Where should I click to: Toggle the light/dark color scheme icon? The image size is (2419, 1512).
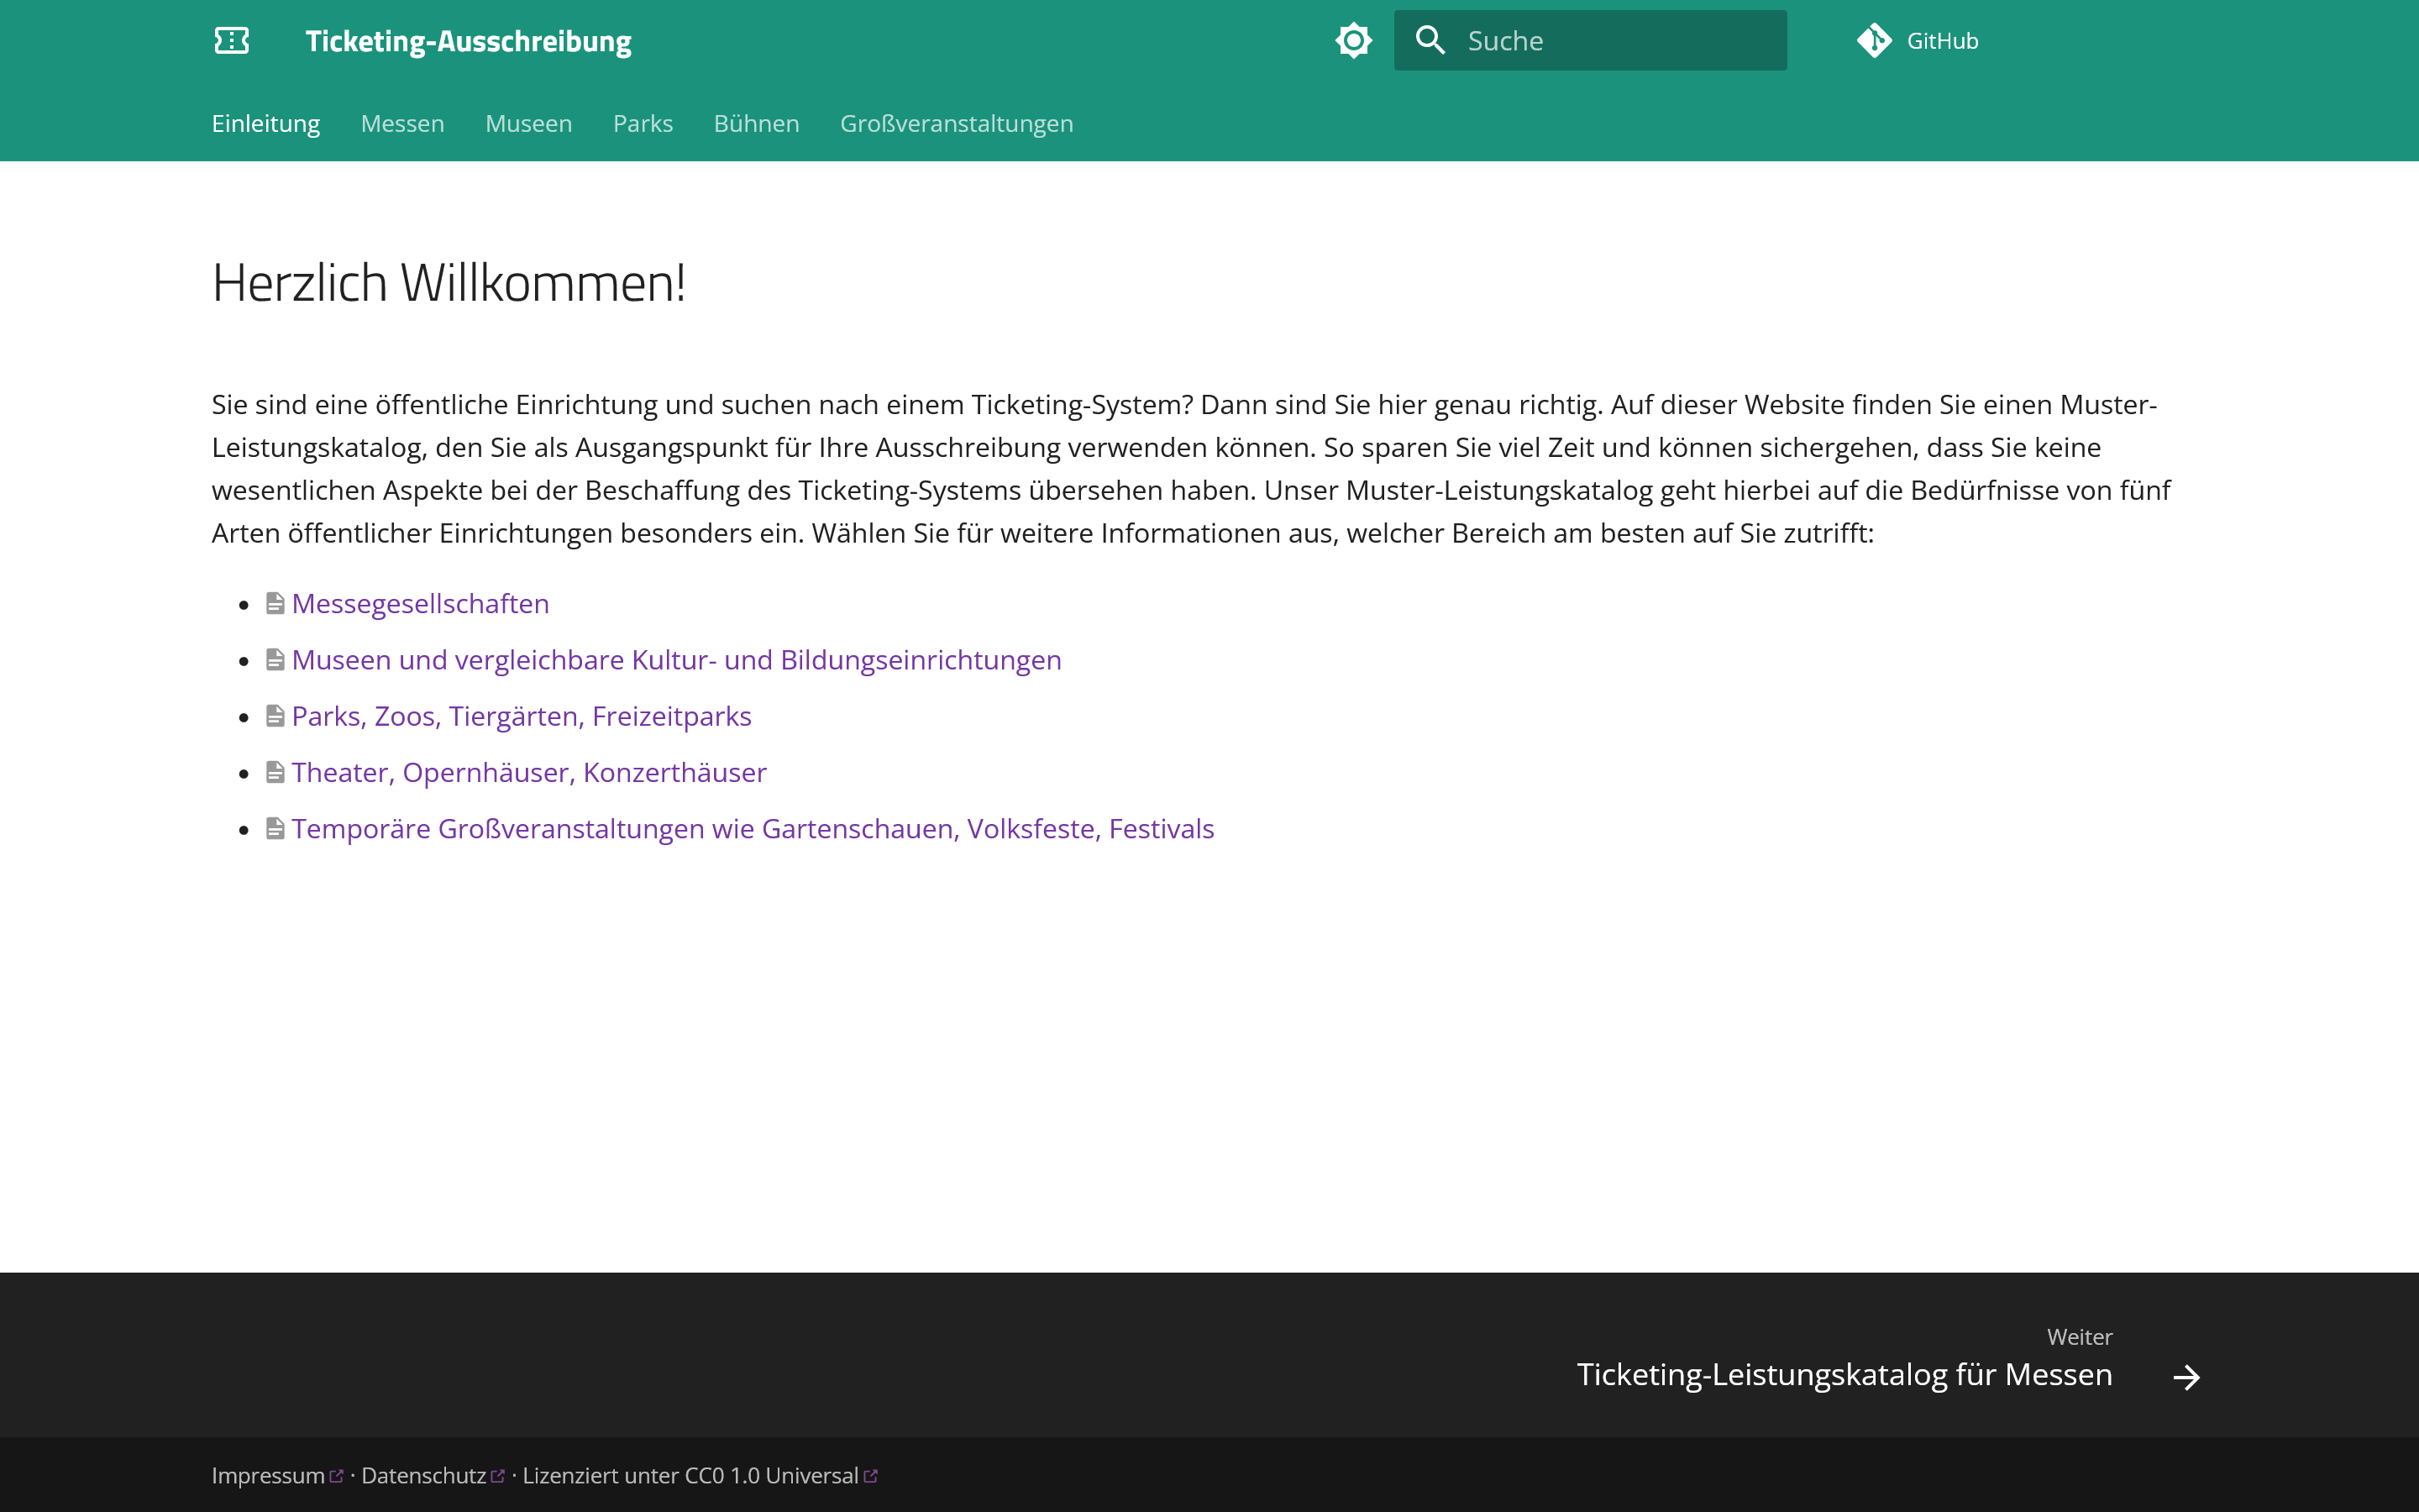1353,41
